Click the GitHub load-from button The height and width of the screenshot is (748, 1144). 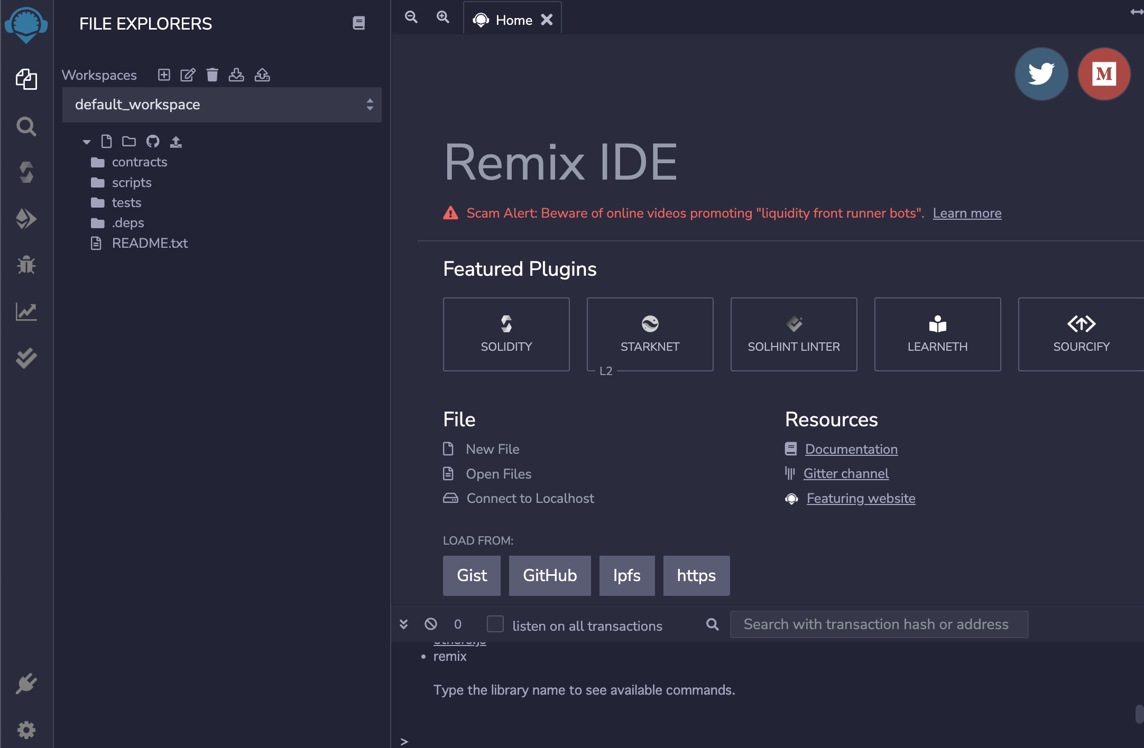point(549,575)
